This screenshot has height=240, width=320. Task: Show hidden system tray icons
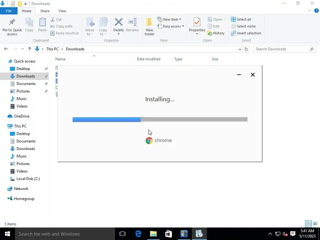tap(270, 234)
